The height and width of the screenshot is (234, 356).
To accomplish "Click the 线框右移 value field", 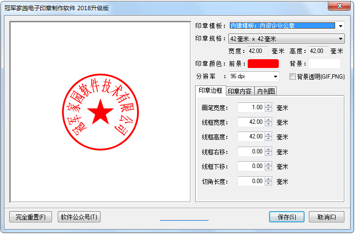I will (x=251, y=151).
